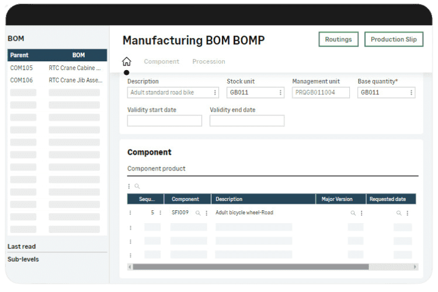Click the Validity end date field
Screen dimensions: 438x292
tap(247, 121)
